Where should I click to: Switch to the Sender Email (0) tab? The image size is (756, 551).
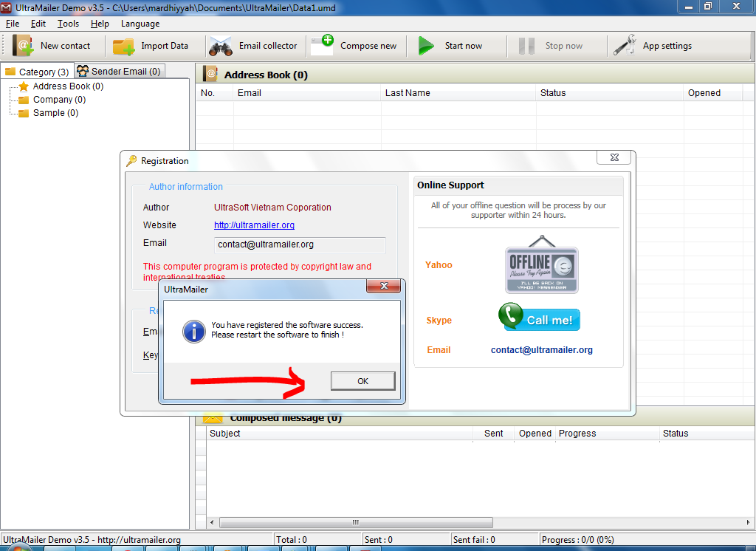point(120,71)
